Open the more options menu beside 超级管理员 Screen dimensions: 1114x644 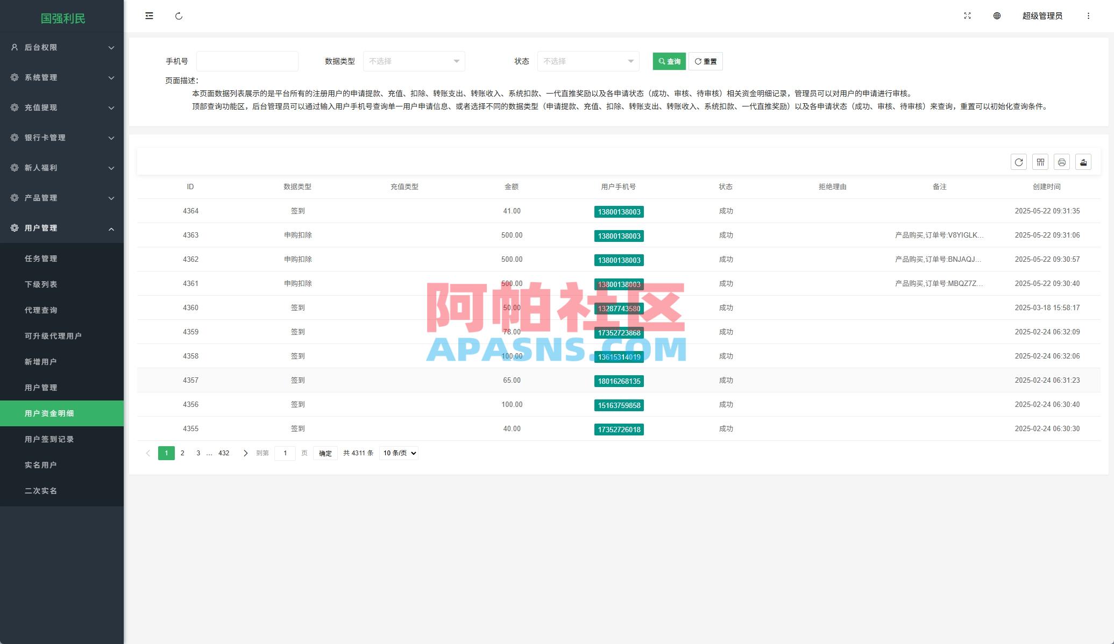click(x=1089, y=16)
